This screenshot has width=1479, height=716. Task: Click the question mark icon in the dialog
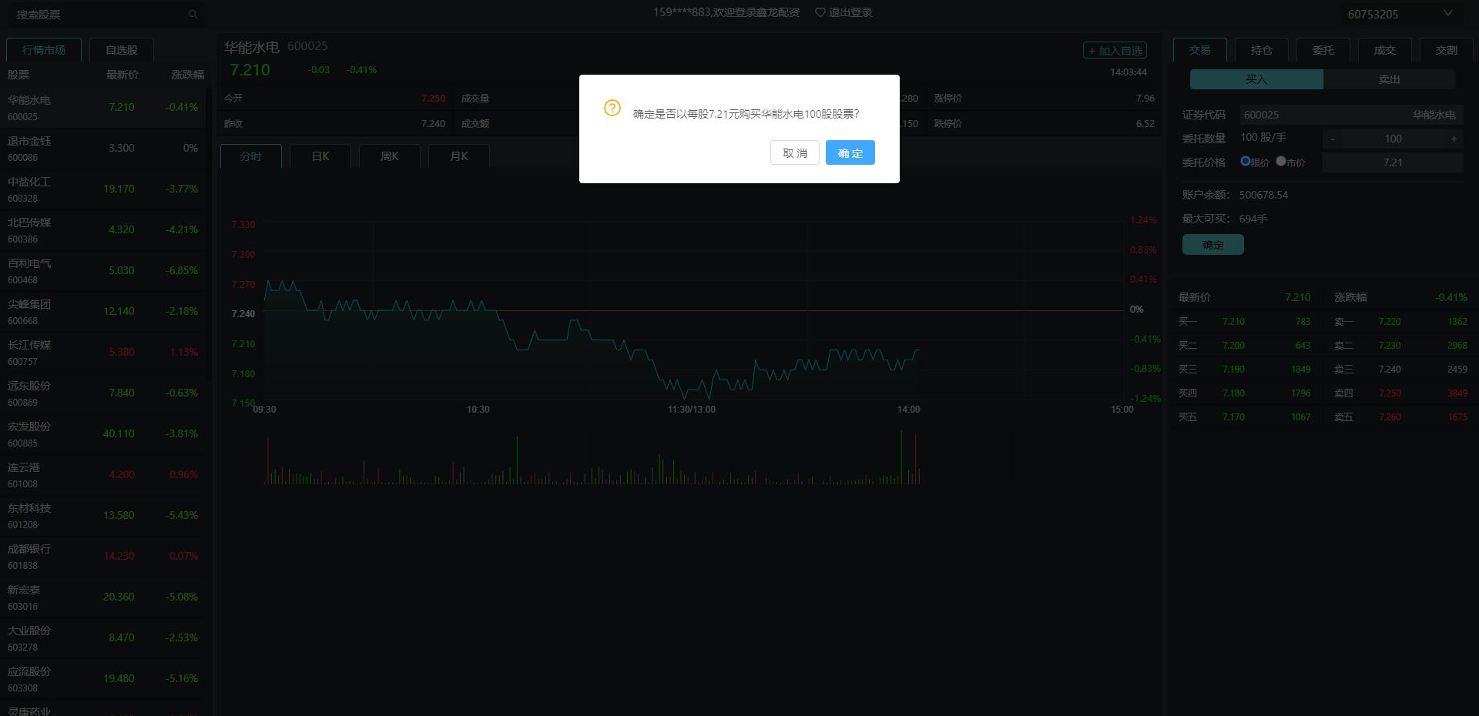click(612, 108)
